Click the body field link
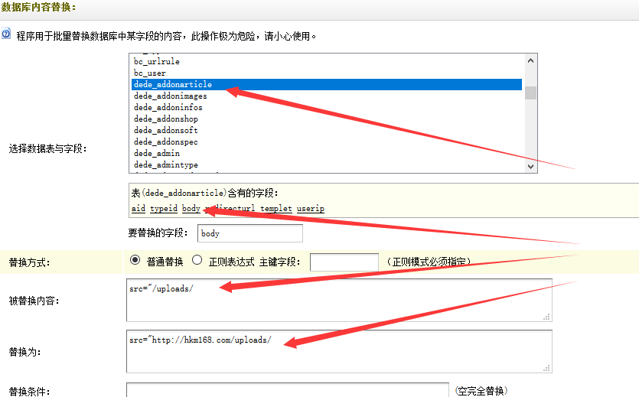The width and height of the screenshot is (639, 397). click(x=191, y=209)
